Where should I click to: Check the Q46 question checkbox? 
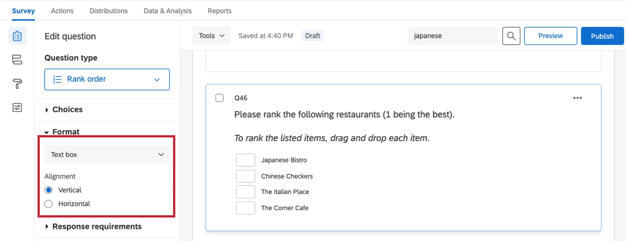pyautogui.click(x=219, y=98)
